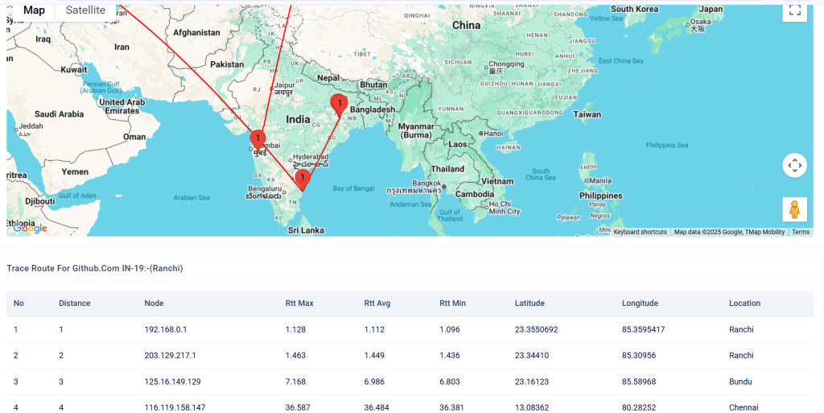The height and width of the screenshot is (413, 824).
Task: Click the Rtt Max column header
Action: click(x=299, y=304)
